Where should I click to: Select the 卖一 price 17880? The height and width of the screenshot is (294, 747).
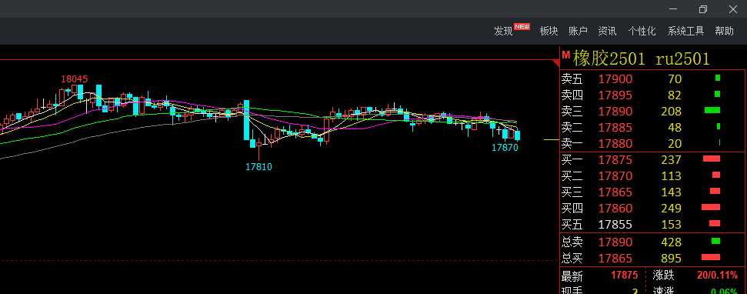point(615,143)
